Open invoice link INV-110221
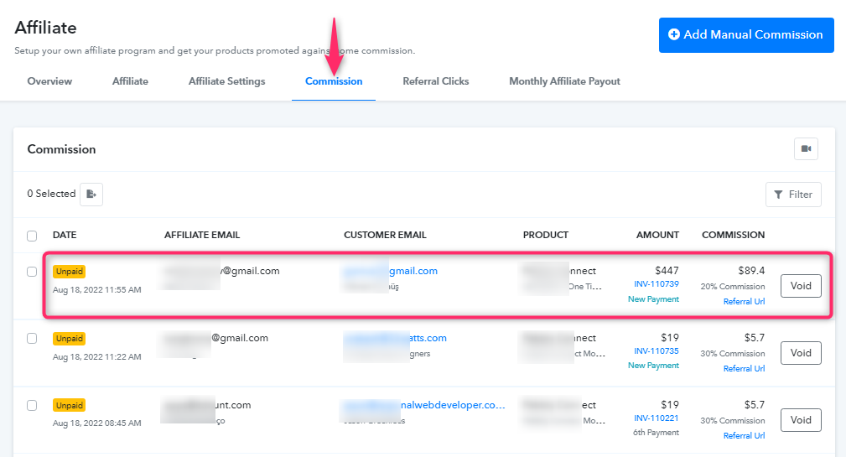 click(656, 418)
